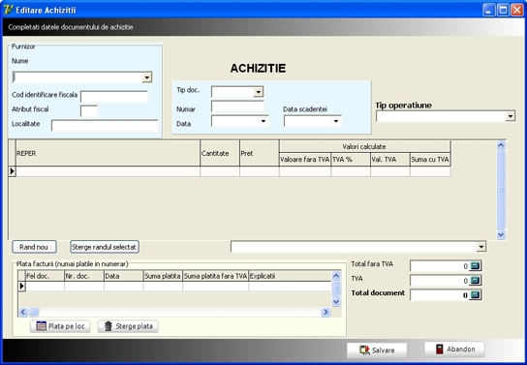527x365 pixels.
Task: Click items grid scroll up arrow
Action: (x=501, y=145)
